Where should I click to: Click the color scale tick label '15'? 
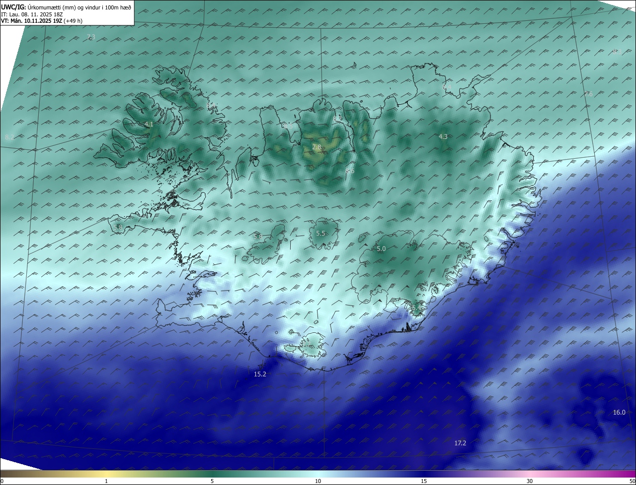424,481
